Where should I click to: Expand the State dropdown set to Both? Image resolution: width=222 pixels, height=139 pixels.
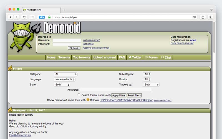tap(62, 85)
